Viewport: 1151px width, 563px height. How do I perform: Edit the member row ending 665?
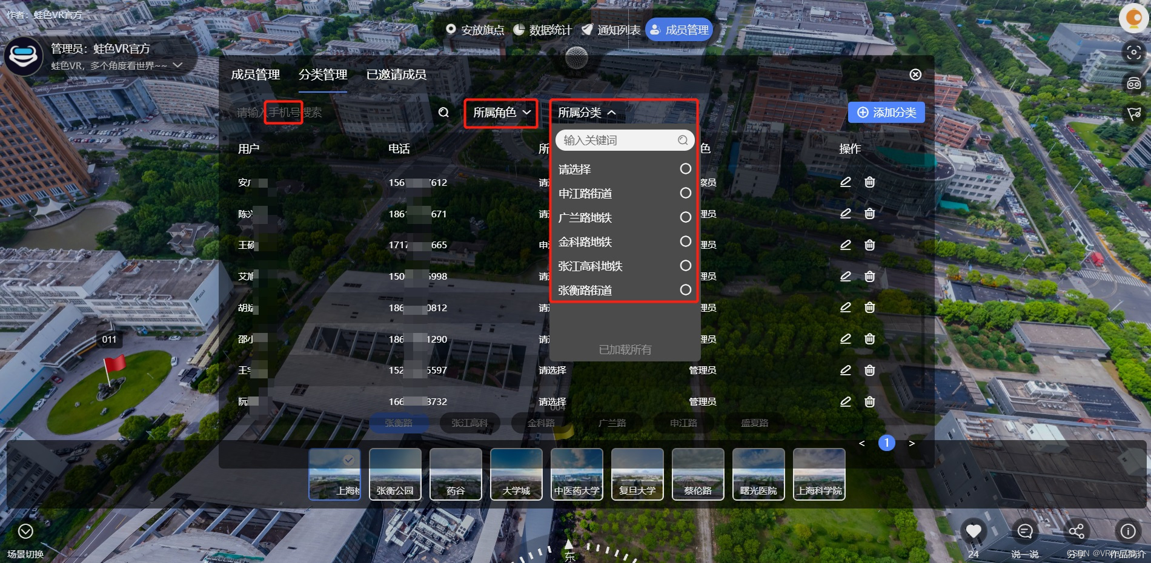click(846, 245)
